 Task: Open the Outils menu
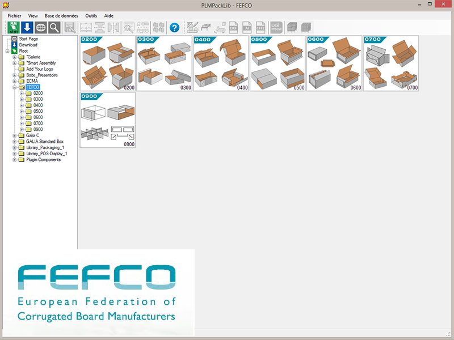(91, 16)
